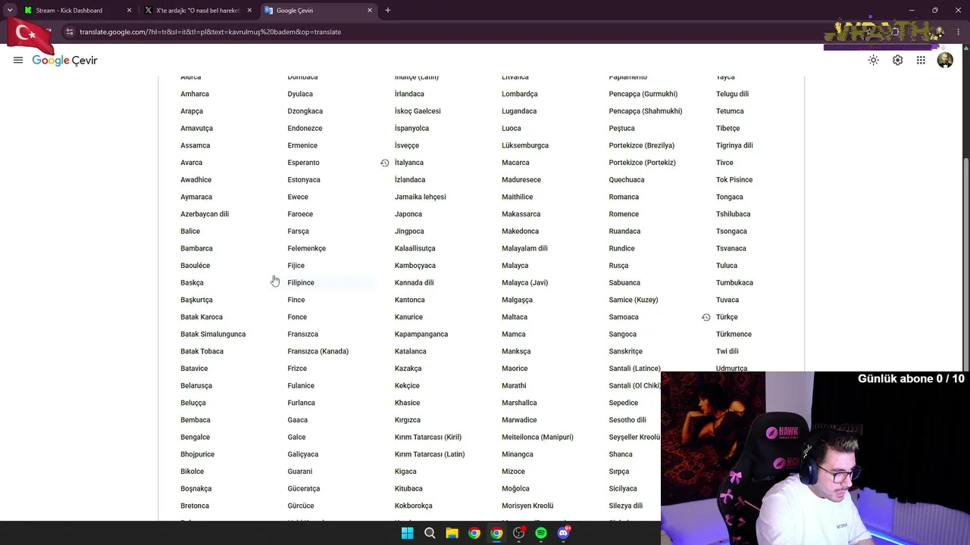Select Sanskritçe language

[625, 351]
